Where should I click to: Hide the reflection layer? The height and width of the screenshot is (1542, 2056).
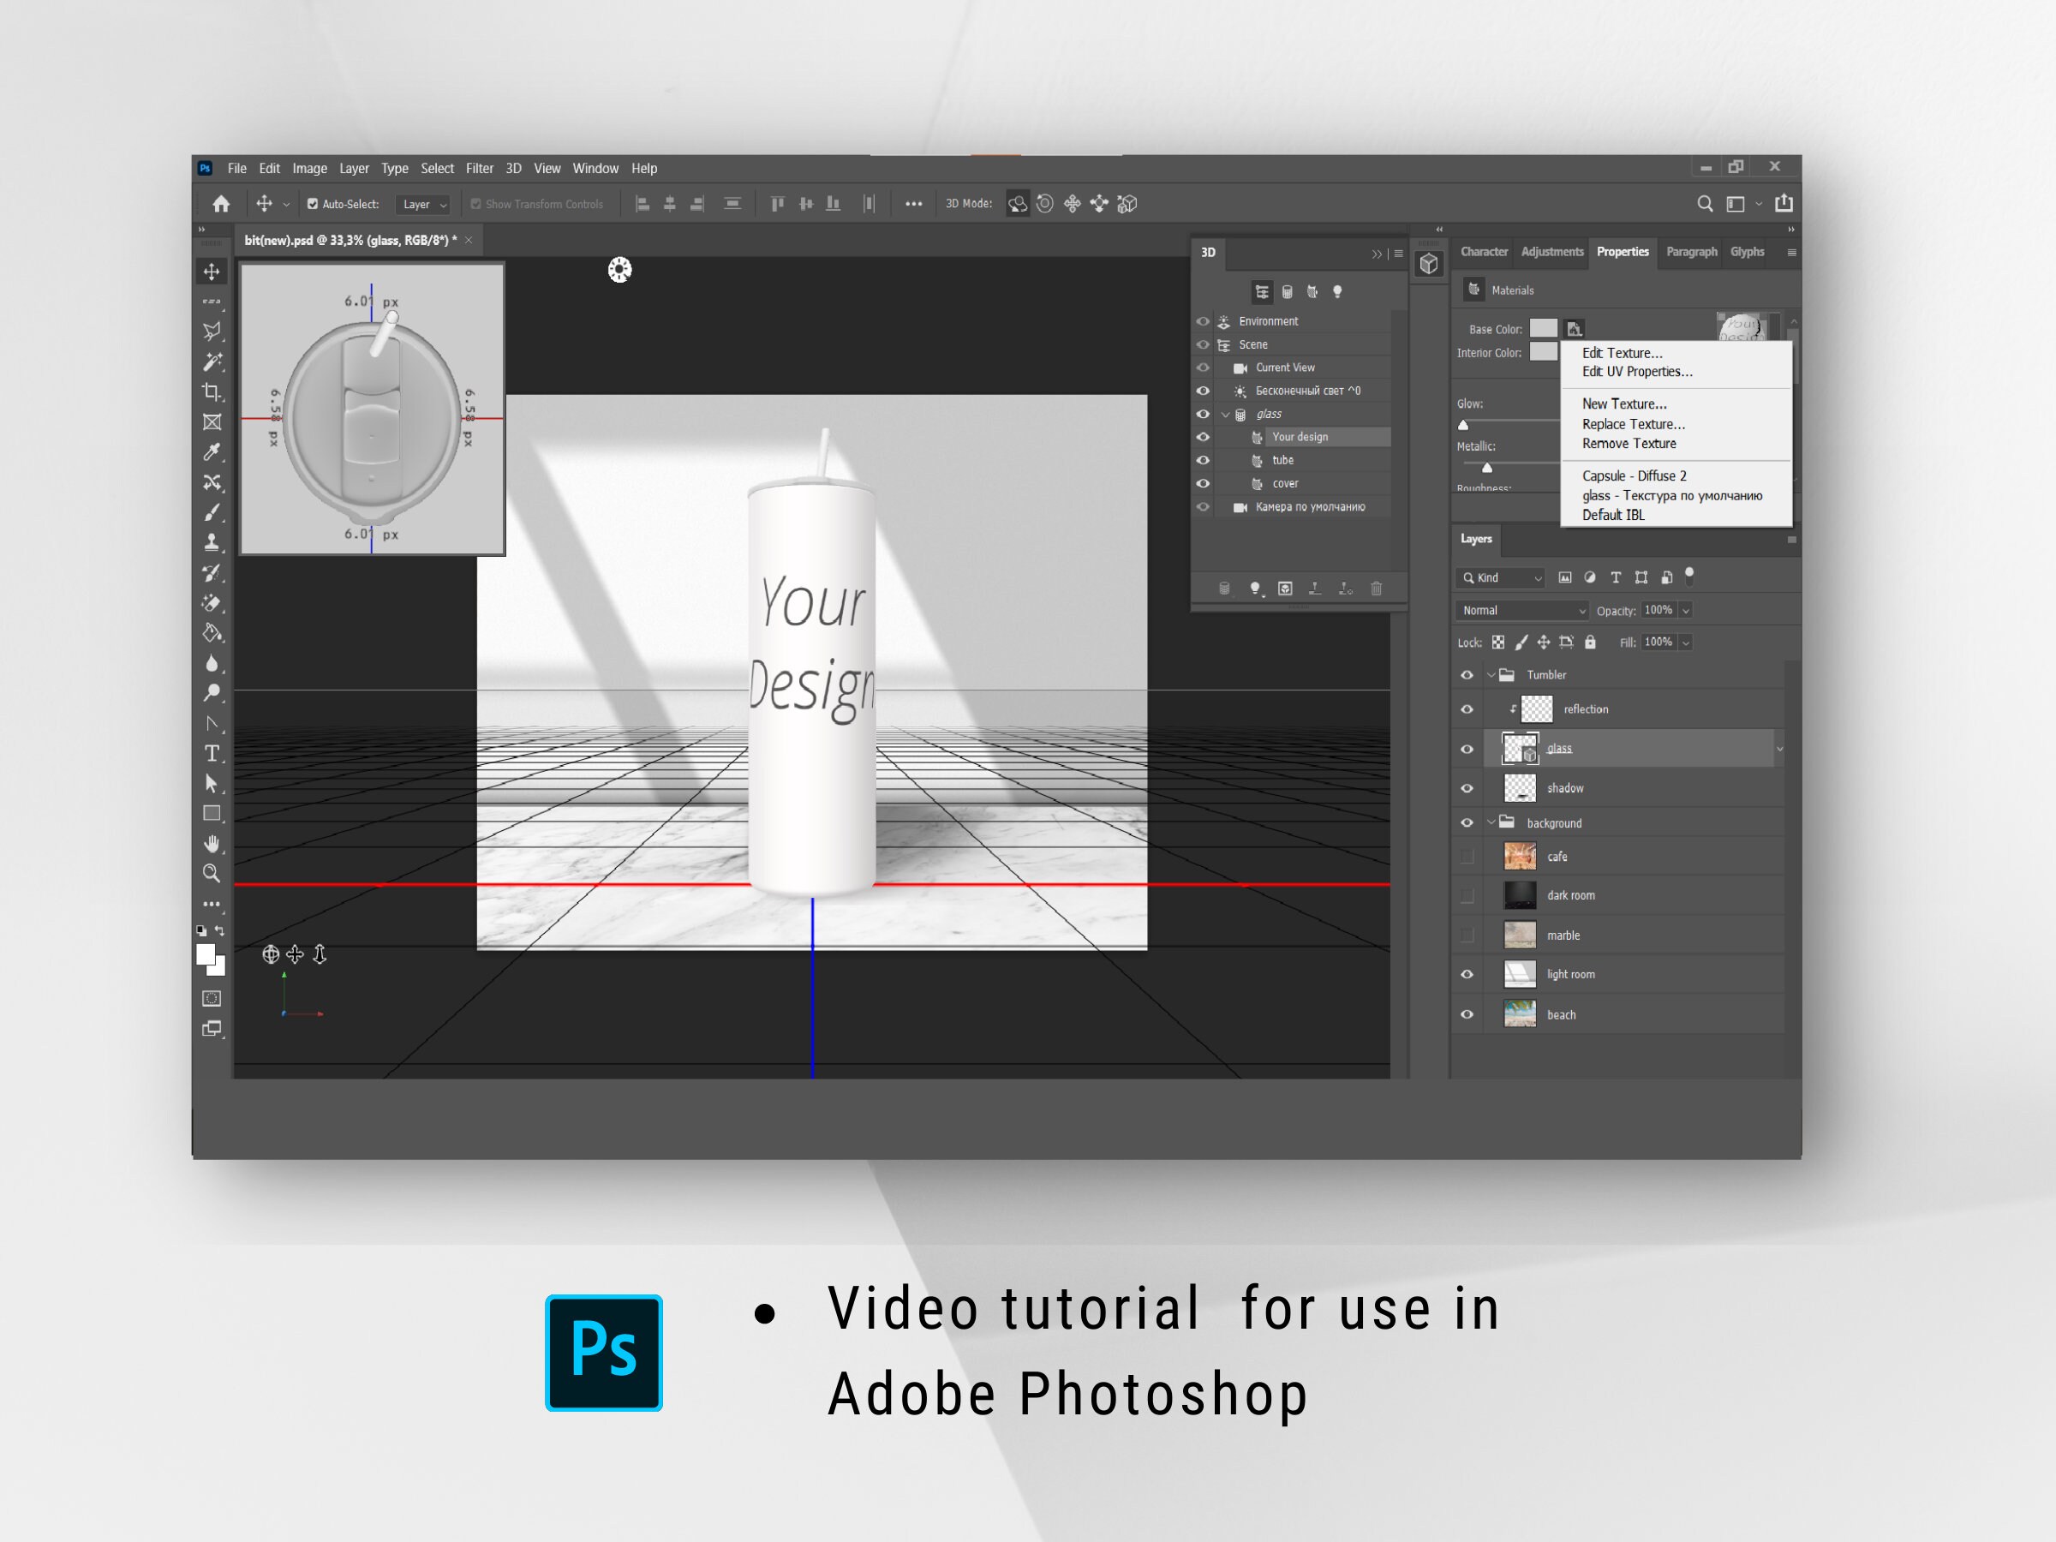[x=1467, y=708]
